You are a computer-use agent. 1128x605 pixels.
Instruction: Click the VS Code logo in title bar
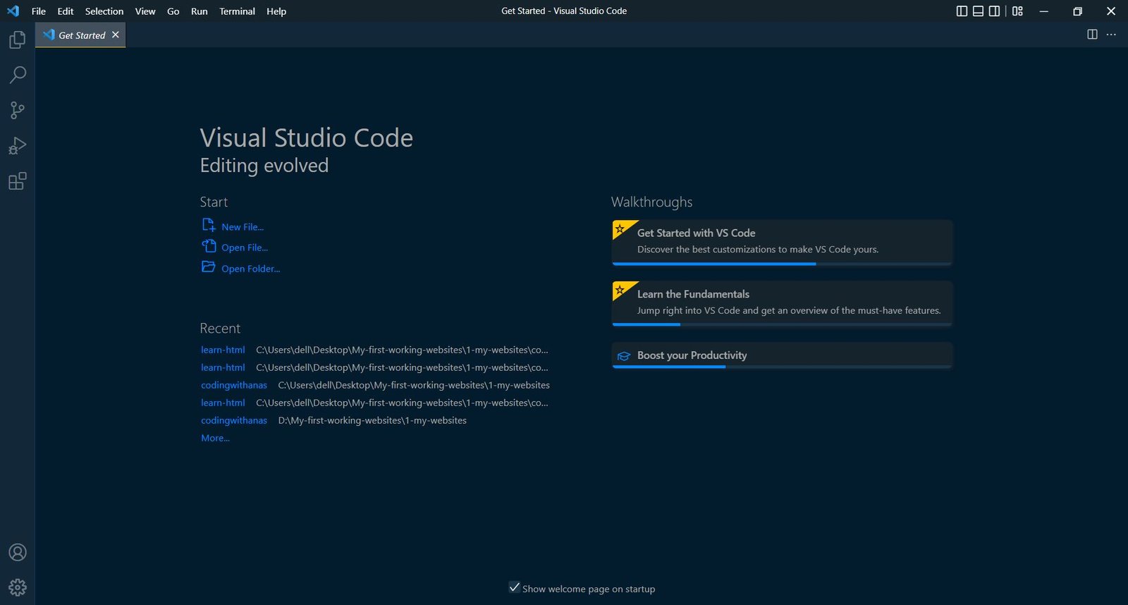click(13, 11)
